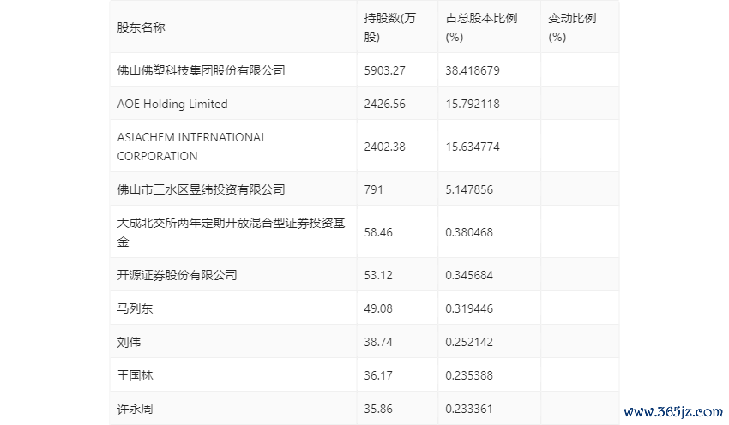This screenshot has height=425, width=729.
Task: Click shareholder name 王国林
Action: [136, 375]
